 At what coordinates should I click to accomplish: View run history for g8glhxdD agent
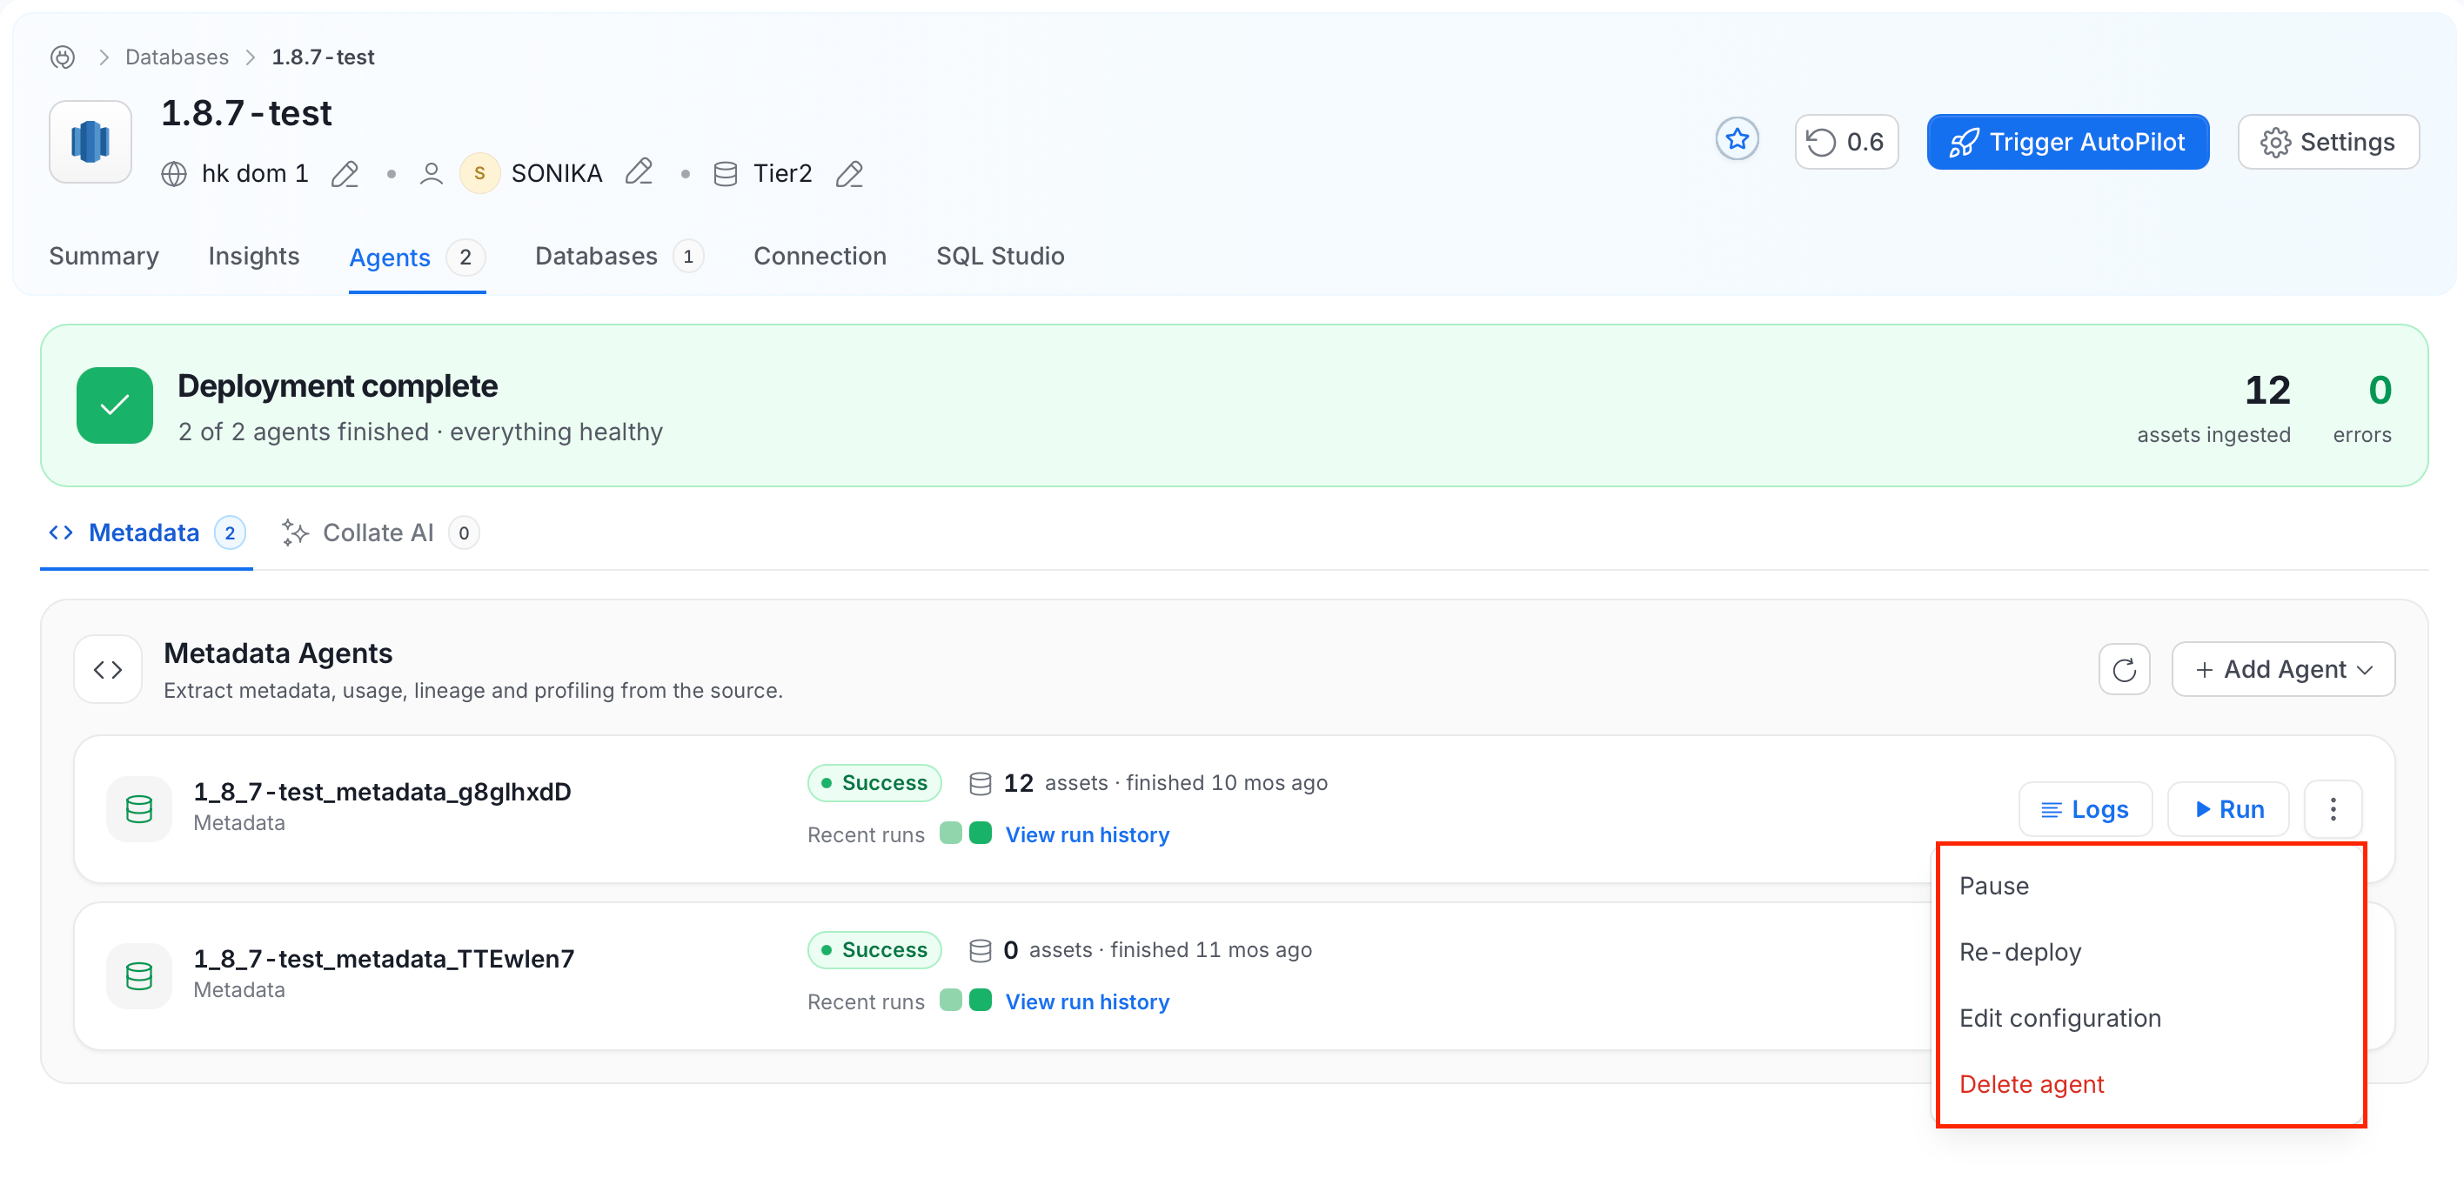[1088, 835]
